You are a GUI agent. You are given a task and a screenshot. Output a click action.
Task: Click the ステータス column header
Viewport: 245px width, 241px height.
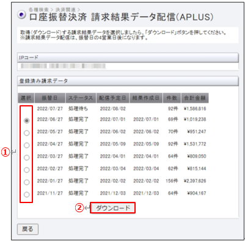[x=81, y=98]
